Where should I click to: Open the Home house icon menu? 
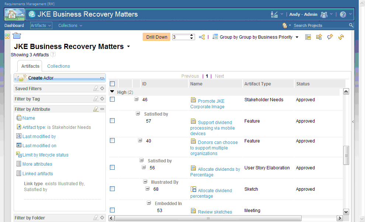14,14
